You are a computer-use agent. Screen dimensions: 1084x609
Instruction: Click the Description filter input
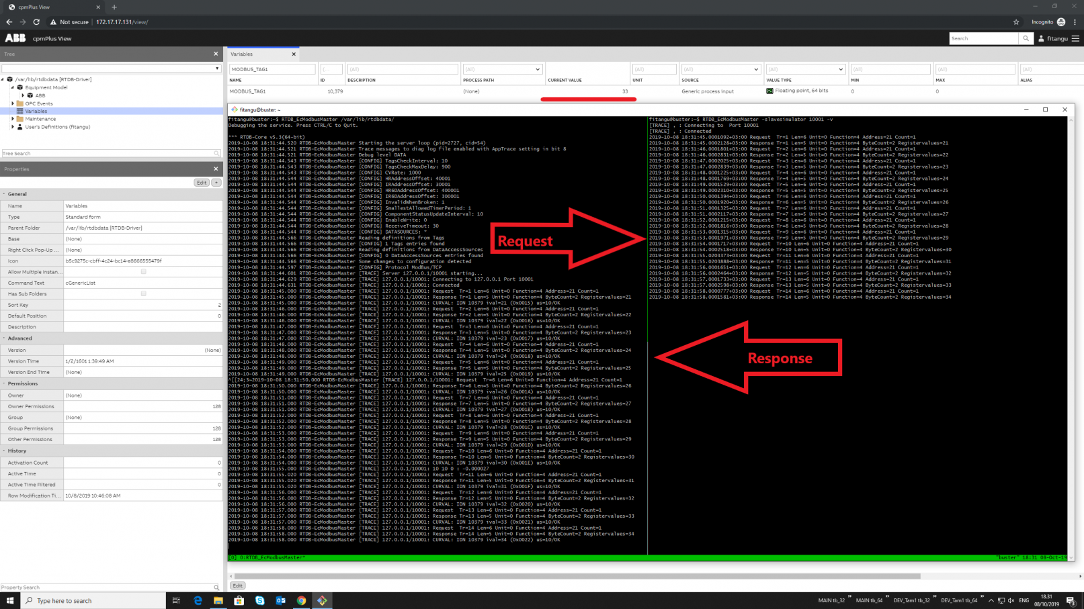pyautogui.click(x=403, y=69)
